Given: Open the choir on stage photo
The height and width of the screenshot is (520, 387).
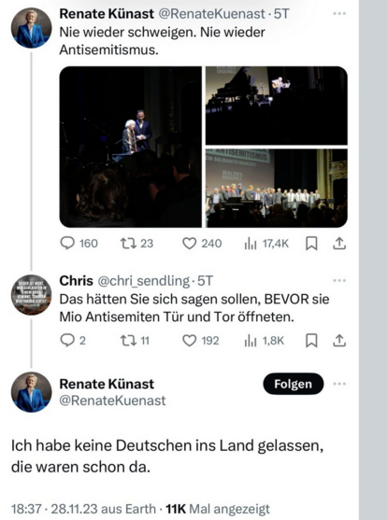Looking at the screenshot, I should click(x=277, y=188).
